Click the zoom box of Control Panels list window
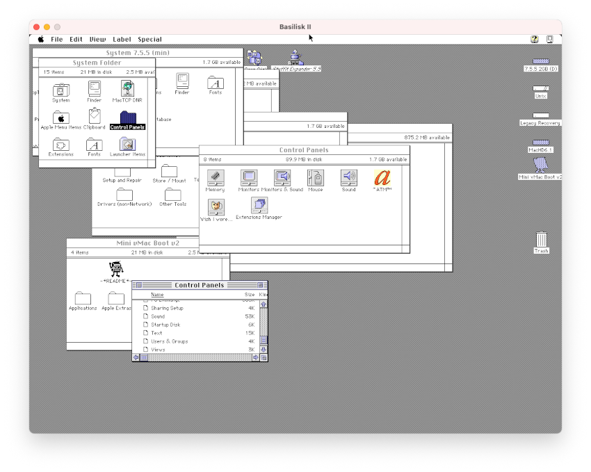591x472 pixels. point(260,285)
